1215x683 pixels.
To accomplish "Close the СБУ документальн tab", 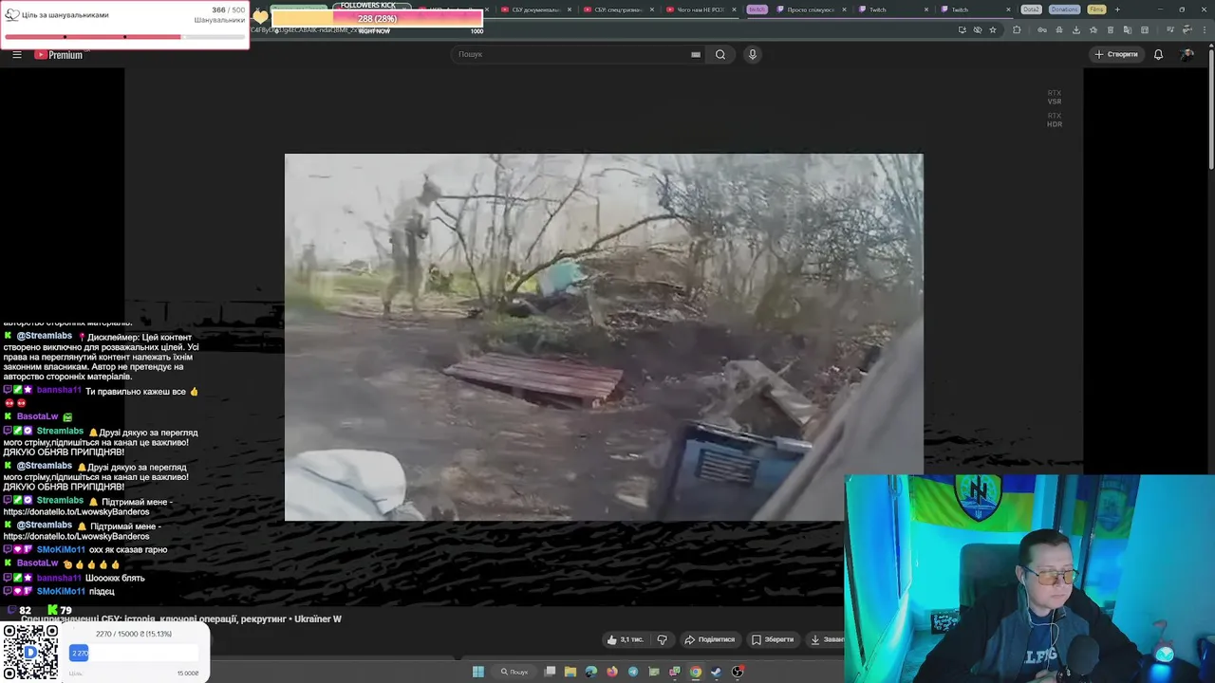I will [x=570, y=9].
